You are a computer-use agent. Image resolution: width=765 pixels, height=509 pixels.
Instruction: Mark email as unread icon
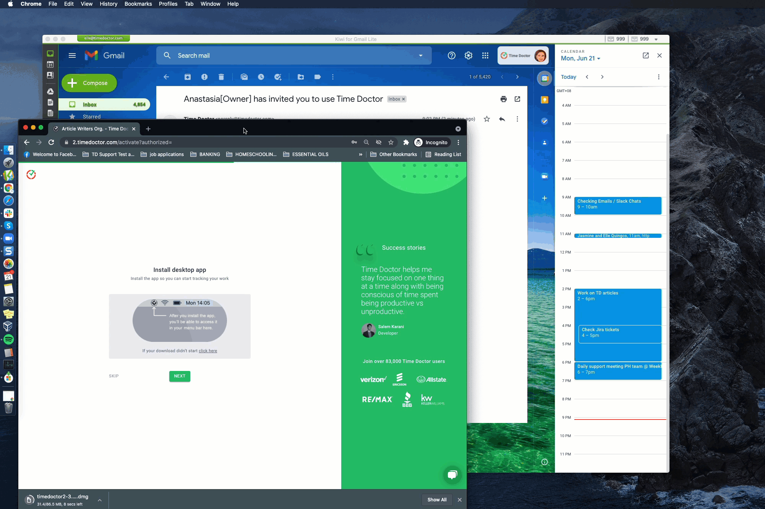pyautogui.click(x=244, y=77)
